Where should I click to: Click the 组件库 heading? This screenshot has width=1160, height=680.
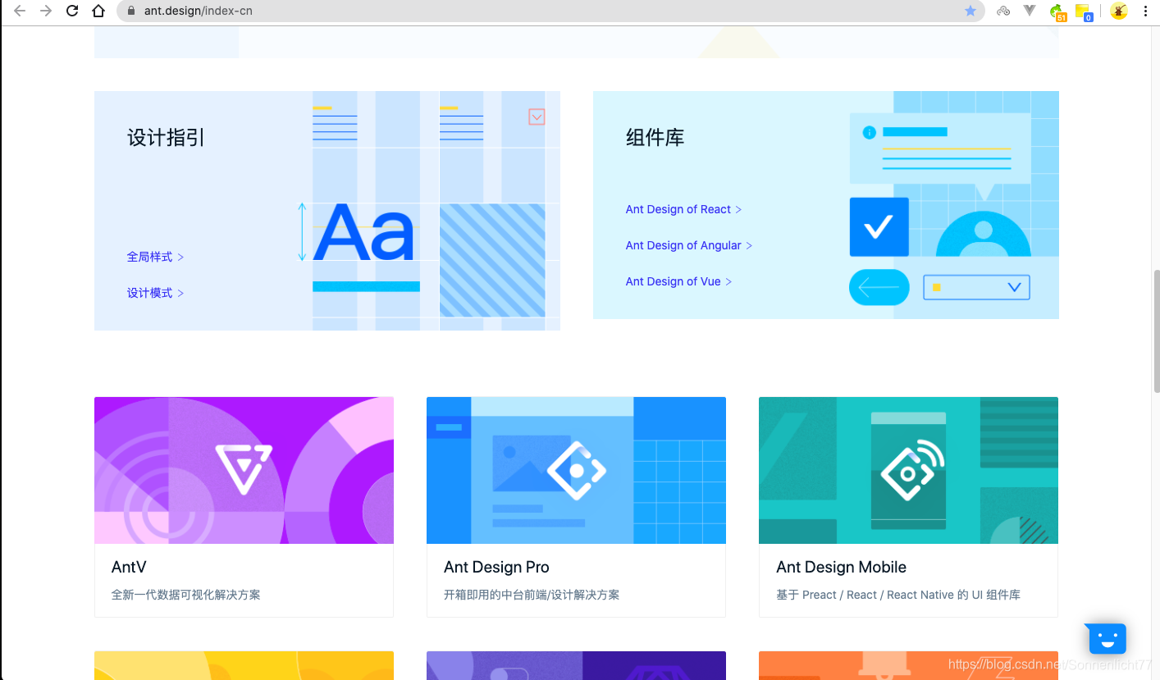click(655, 138)
